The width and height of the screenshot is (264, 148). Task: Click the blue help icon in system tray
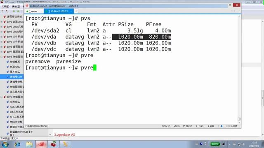pyautogui.click(x=201, y=144)
